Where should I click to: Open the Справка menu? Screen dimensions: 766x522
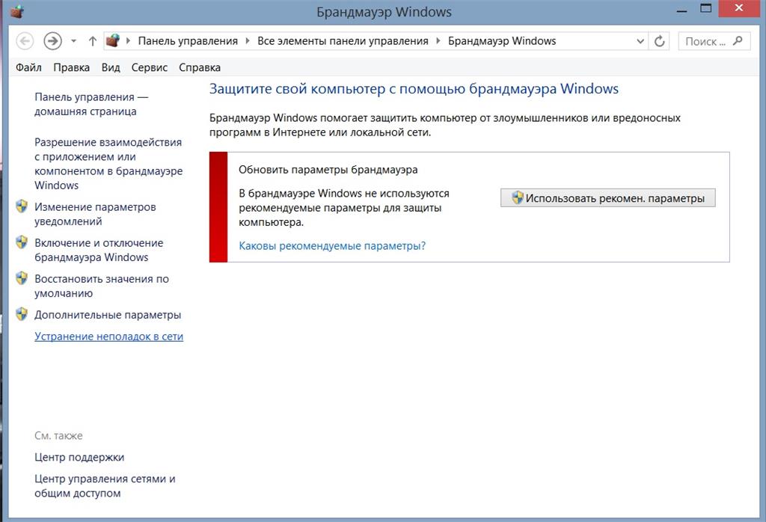point(199,67)
